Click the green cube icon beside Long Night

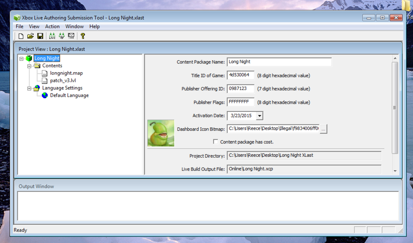[29, 58]
